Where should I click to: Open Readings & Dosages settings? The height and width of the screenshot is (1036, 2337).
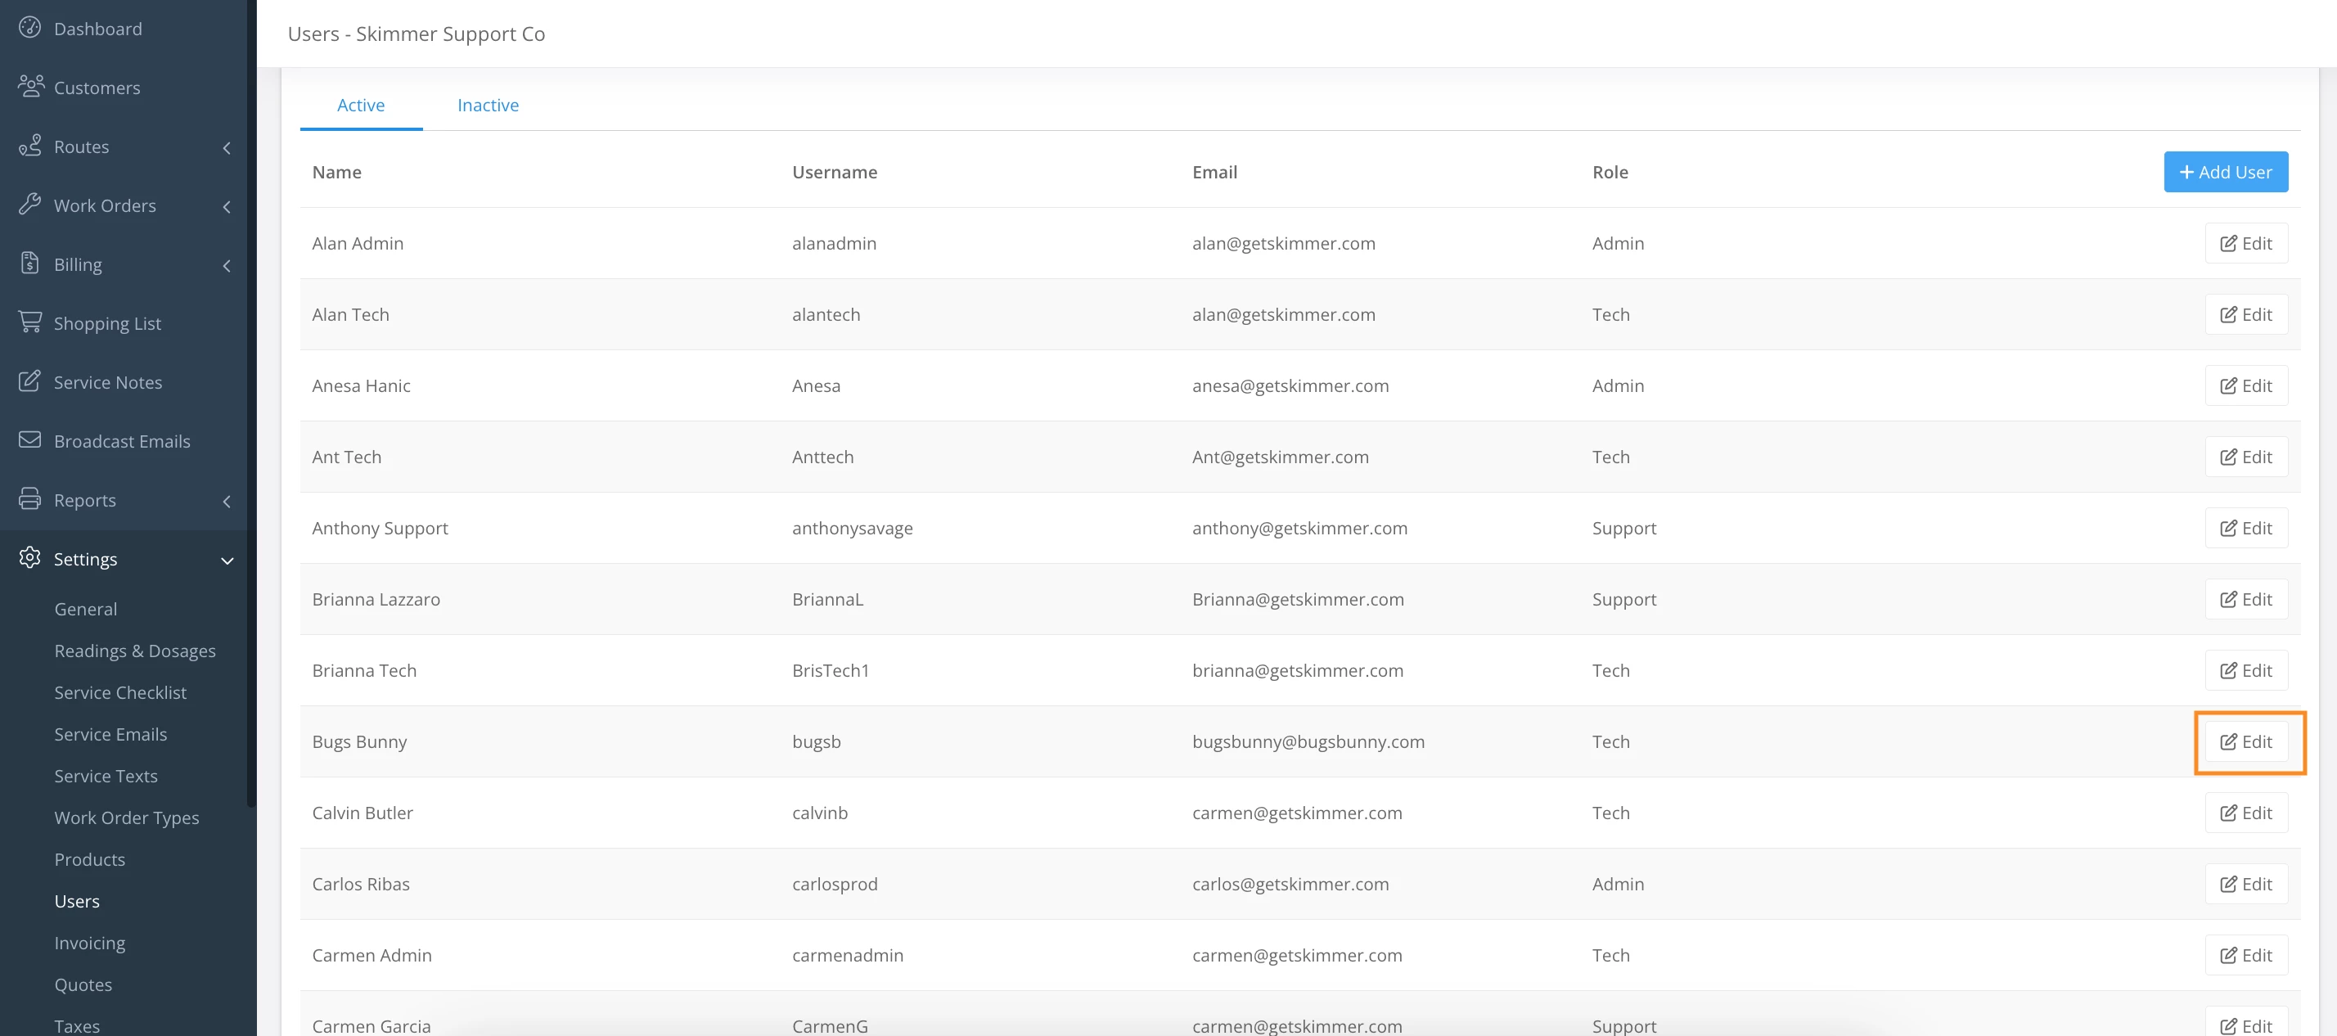135,651
